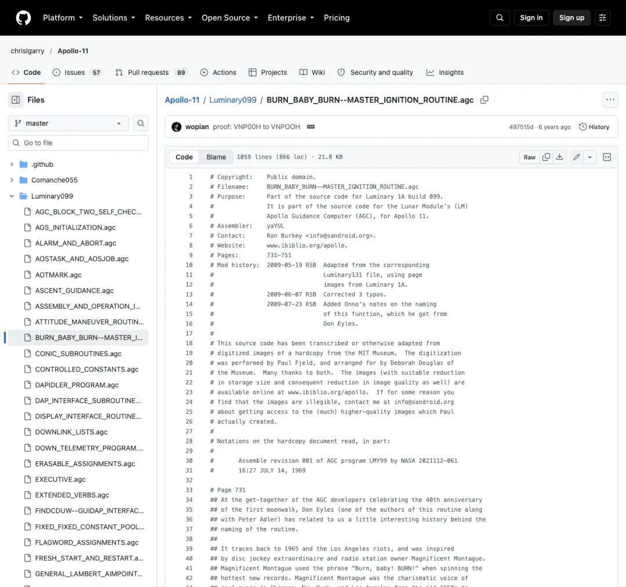Image resolution: width=626 pixels, height=587 pixels.
Task: Open the Solutions dropdown menu
Action: [114, 17]
